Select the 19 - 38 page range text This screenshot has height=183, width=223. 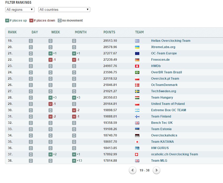tap(145, 170)
